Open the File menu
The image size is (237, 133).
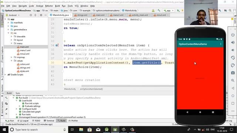tap(3, 6)
